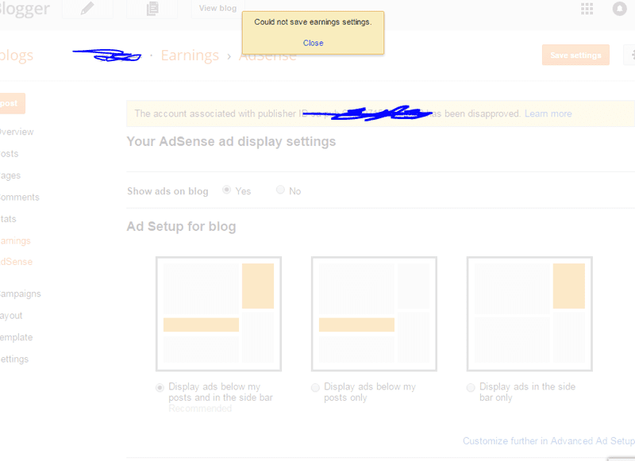Open the posts list document icon

tap(152, 9)
